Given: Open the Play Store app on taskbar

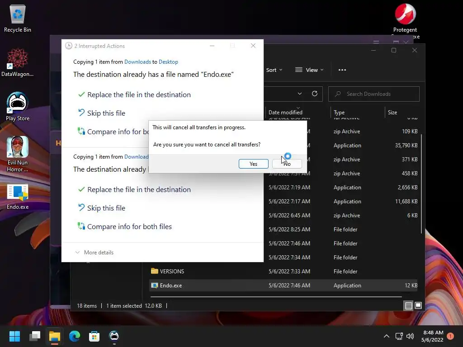Looking at the screenshot, I should click(114, 336).
